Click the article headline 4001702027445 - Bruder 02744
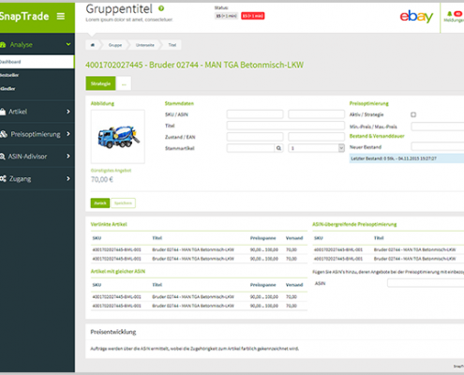Image resolution: width=464 pixels, height=375 pixels. point(194,65)
